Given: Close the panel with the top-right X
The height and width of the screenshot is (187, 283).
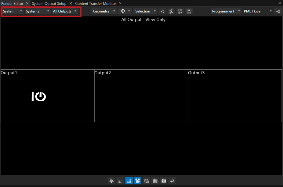Looking at the screenshot, I should coord(280,3).
